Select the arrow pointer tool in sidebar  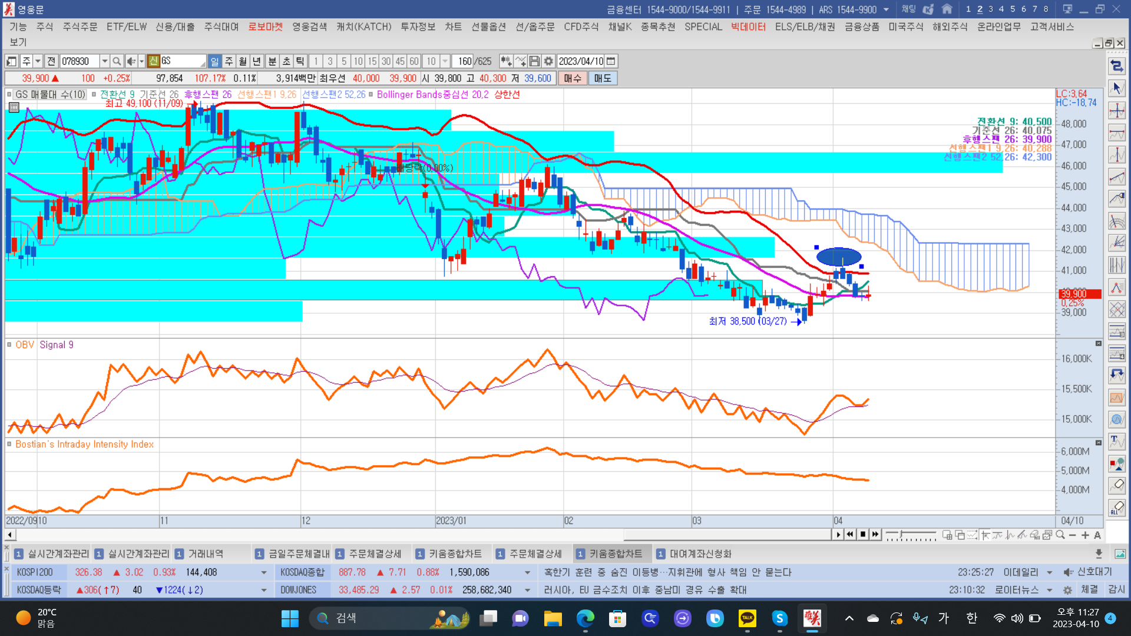tap(1117, 88)
